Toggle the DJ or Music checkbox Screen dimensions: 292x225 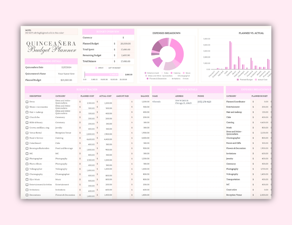pos(27,179)
